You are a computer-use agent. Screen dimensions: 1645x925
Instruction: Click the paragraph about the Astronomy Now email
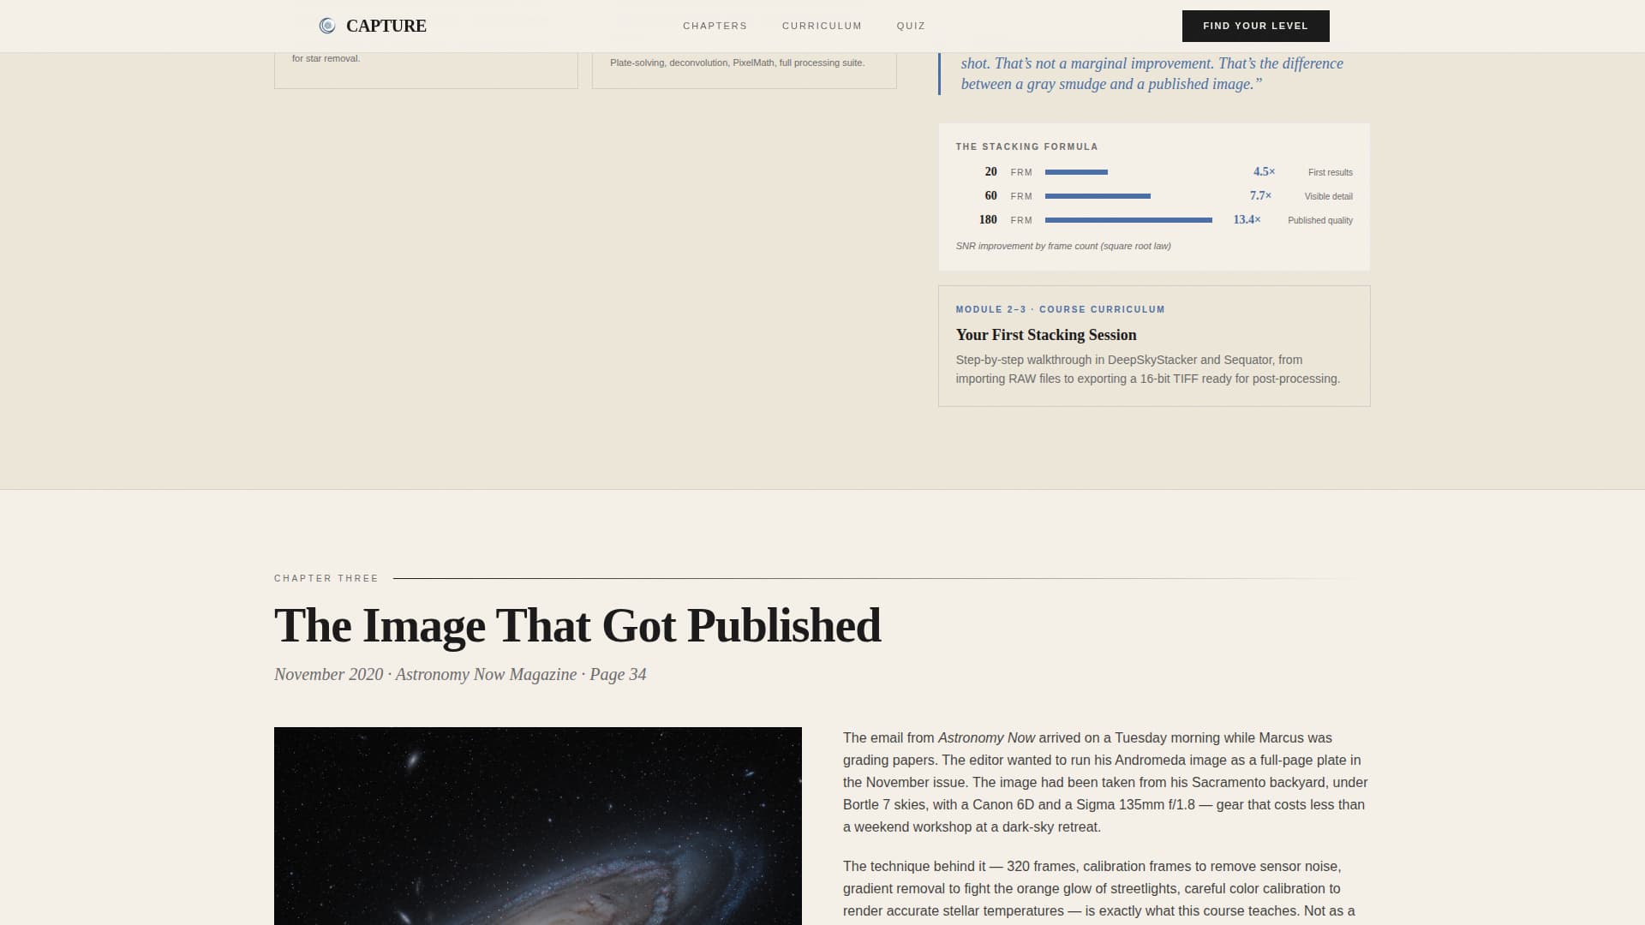tap(1105, 782)
